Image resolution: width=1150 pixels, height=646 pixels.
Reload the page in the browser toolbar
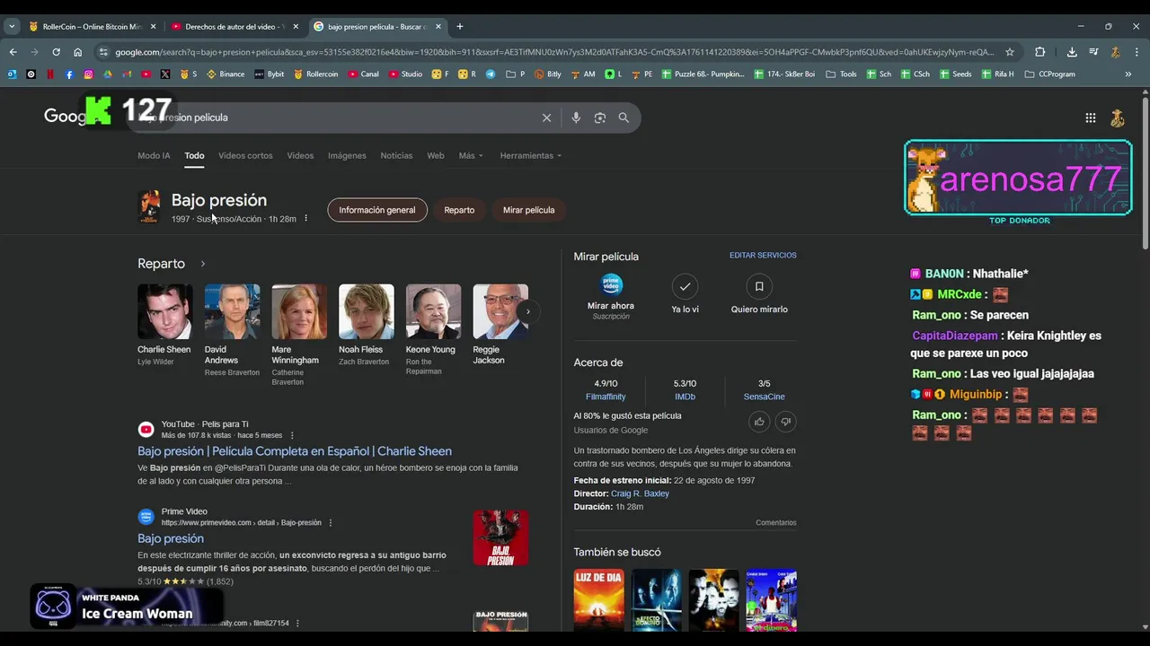[56, 52]
